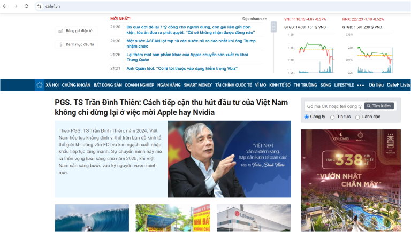Click the HNX: 227.23 index value

tap(363, 19)
